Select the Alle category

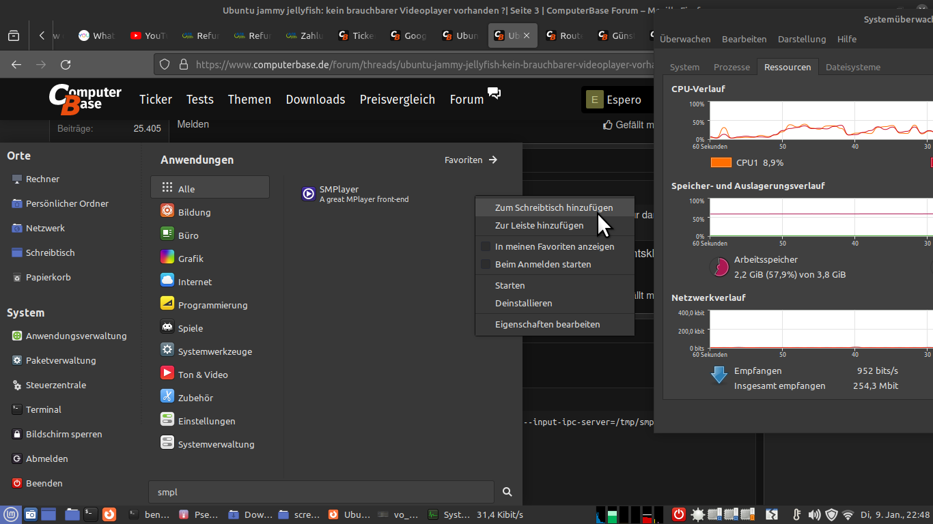click(210, 189)
